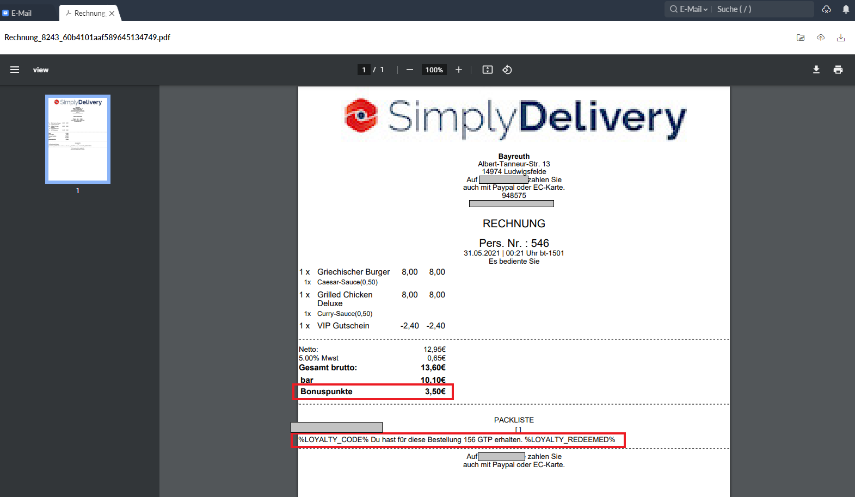Image resolution: width=855 pixels, height=497 pixels.
Task: Close the Rechnung tab
Action: (x=112, y=14)
